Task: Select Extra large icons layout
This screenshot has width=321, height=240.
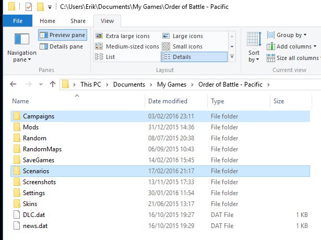Action: [x=123, y=36]
